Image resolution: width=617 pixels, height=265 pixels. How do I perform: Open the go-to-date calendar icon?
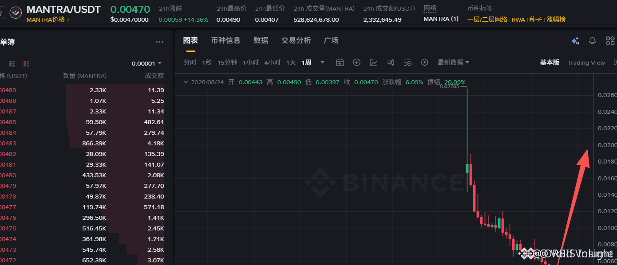340,62
